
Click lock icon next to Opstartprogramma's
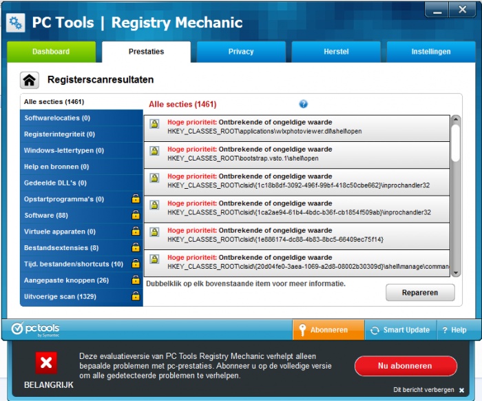pyautogui.click(x=136, y=198)
